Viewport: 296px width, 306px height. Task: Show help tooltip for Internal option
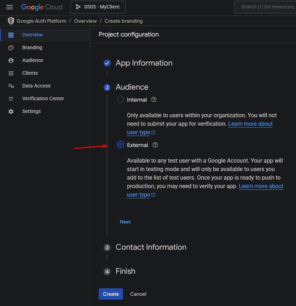pos(154,100)
